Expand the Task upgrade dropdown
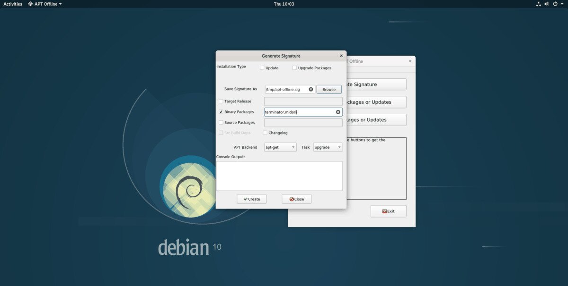Viewport: 568px width, 286px height. (328, 147)
